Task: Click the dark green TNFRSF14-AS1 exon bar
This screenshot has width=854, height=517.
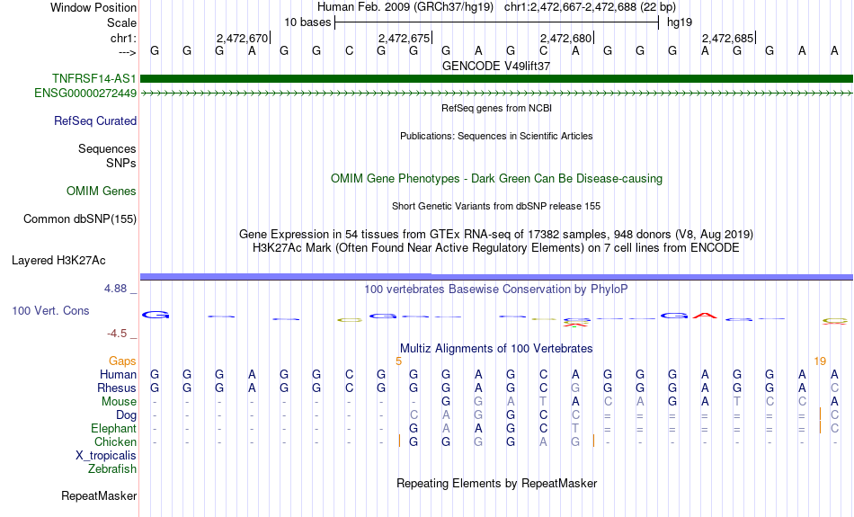Action: 496,78
